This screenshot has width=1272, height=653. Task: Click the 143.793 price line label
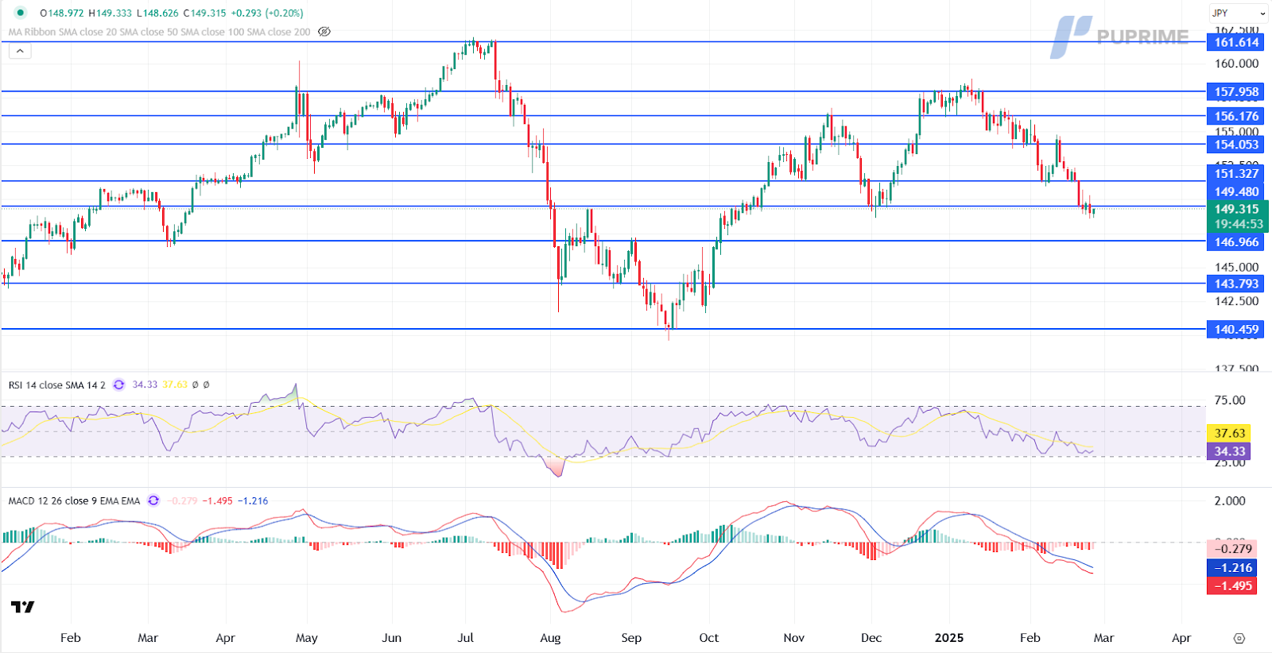[1235, 284]
